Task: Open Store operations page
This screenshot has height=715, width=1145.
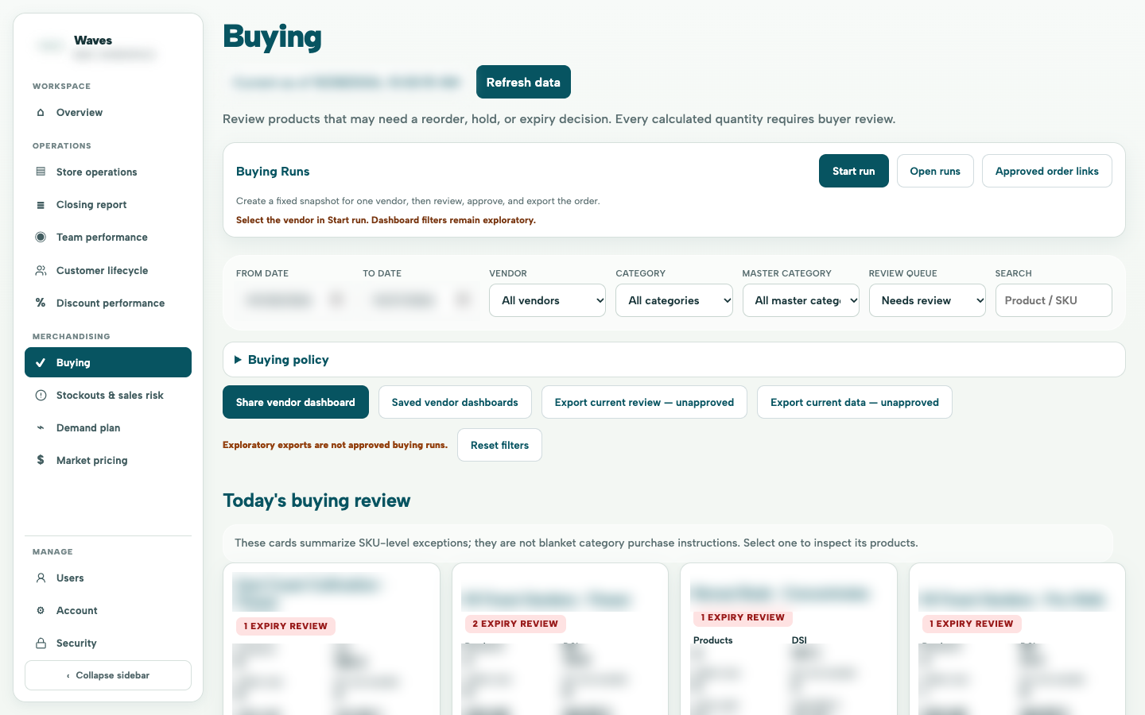Action: pyautogui.click(x=108, y=172)
